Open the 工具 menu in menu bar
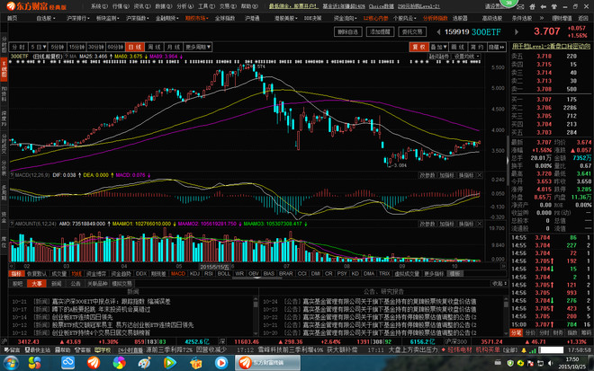The width and height of the screenshot is (594, 371). coord(206,6)
